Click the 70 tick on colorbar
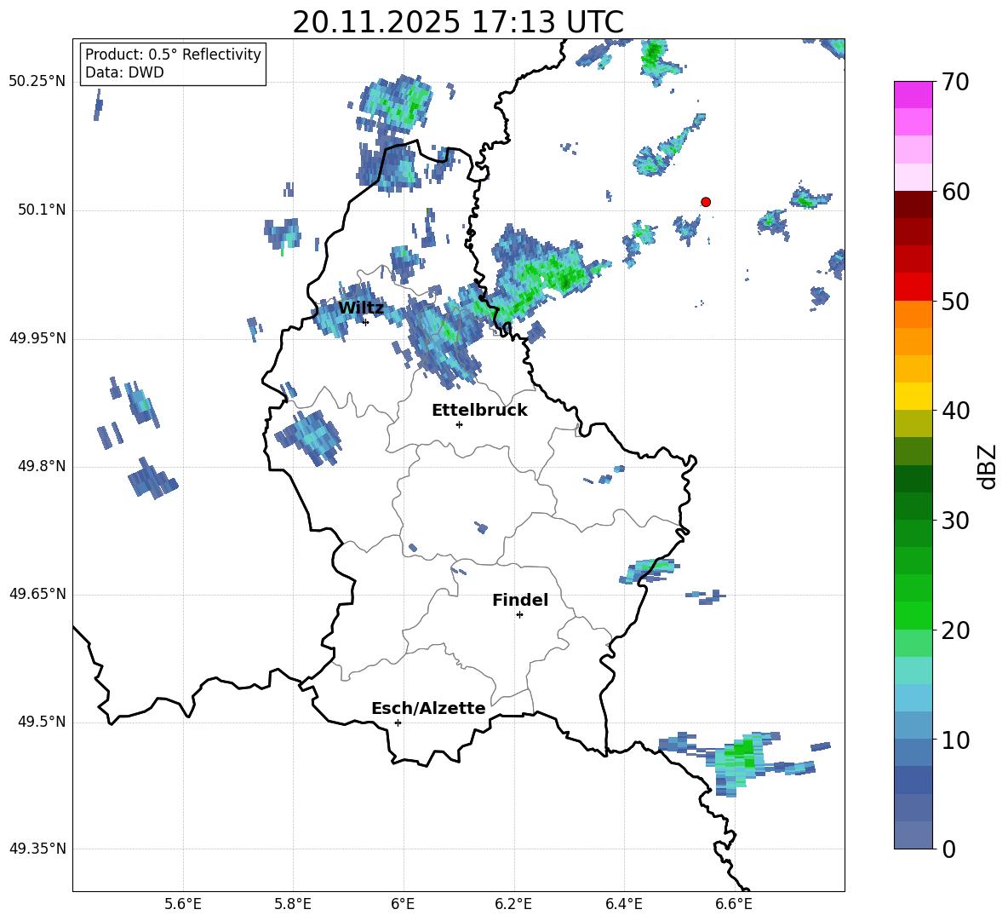 (x=955, y=83)
